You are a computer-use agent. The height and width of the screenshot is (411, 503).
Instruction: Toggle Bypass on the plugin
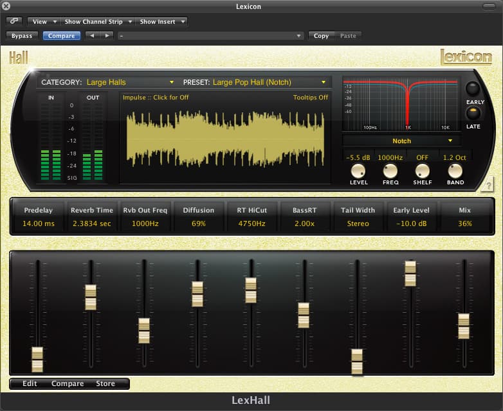[22, 35]
